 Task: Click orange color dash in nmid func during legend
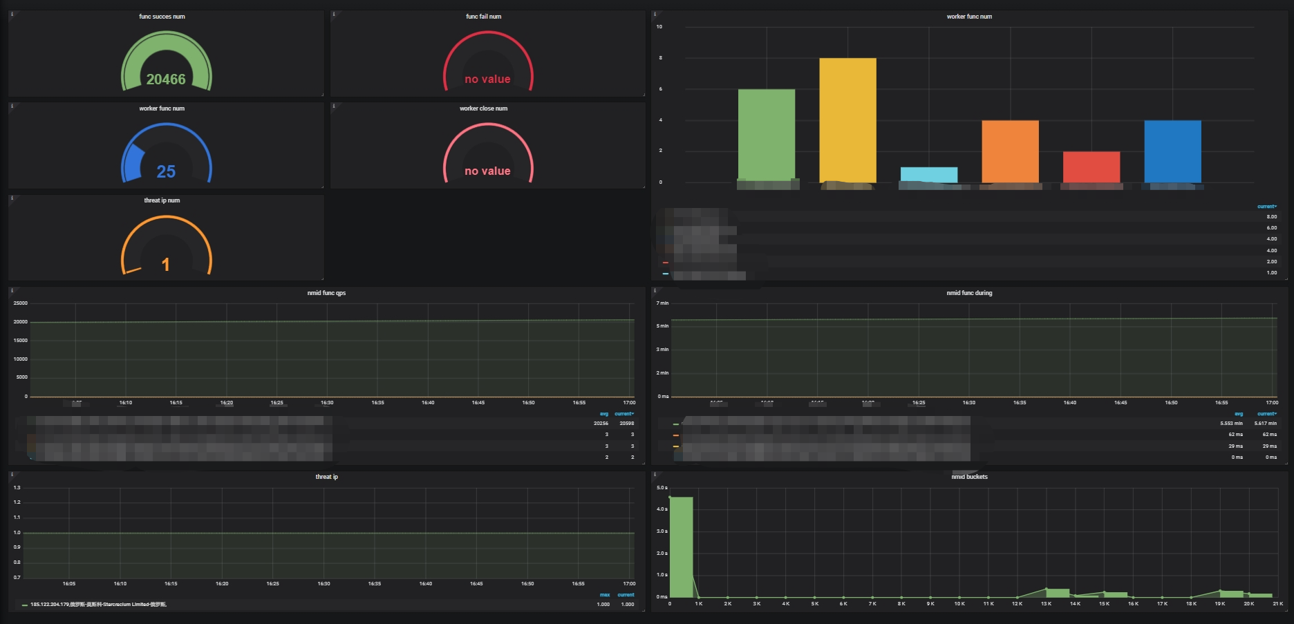point(676,435)
